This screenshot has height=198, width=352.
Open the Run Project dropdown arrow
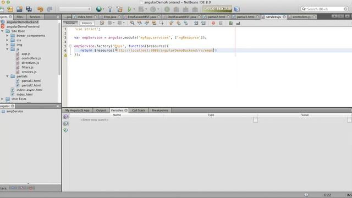pyautogui.click(x=134, y=9)
